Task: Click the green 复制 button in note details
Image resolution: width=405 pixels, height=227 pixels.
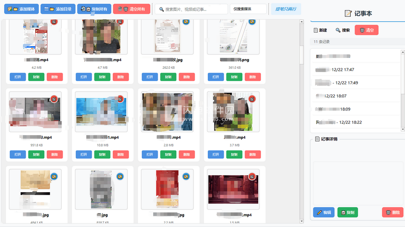Action: pos(347,212)
